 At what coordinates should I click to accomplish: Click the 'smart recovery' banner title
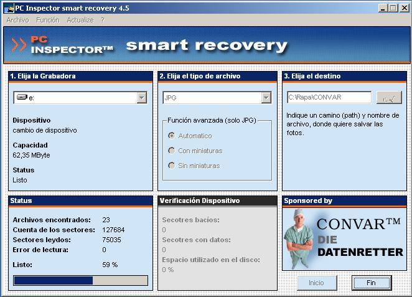(207, 45)
